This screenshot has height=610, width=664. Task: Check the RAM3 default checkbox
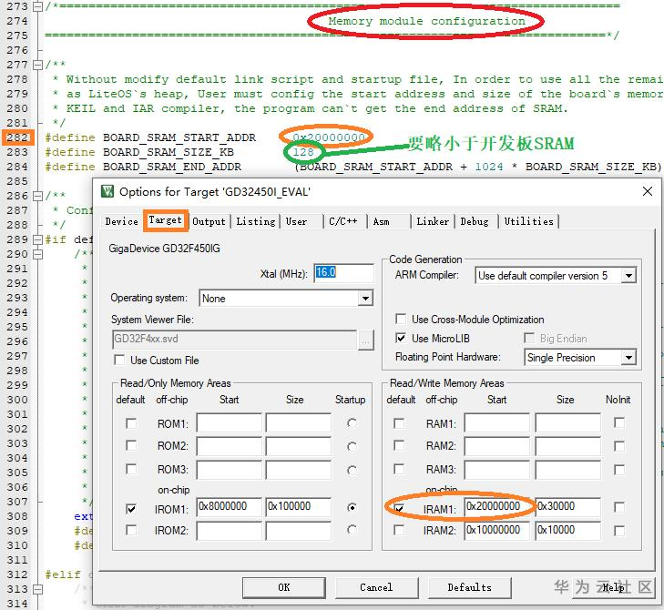pos(399,469)
